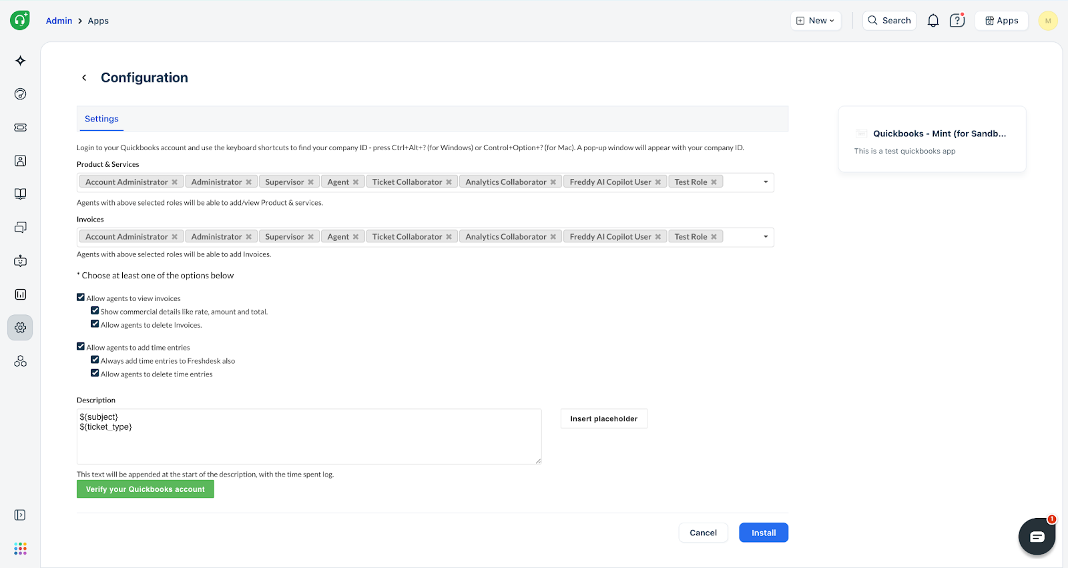Image resolution: width=1068 pixels, height=568 pixels.
Task: Open the bot icon in sidebar
Action: coord(21,261)
